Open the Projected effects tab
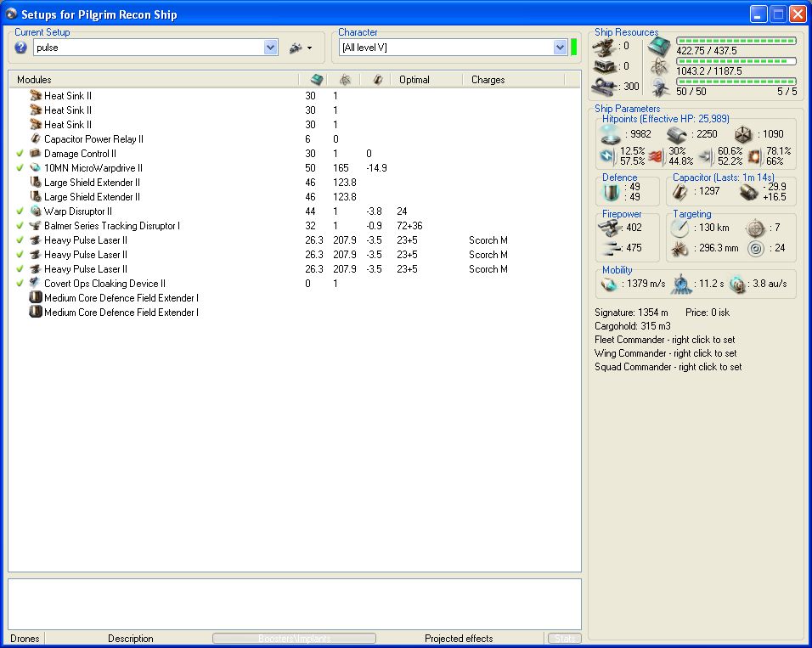Image resolution: width=812 pixels, height=648 pixels. tap(459, 639)
